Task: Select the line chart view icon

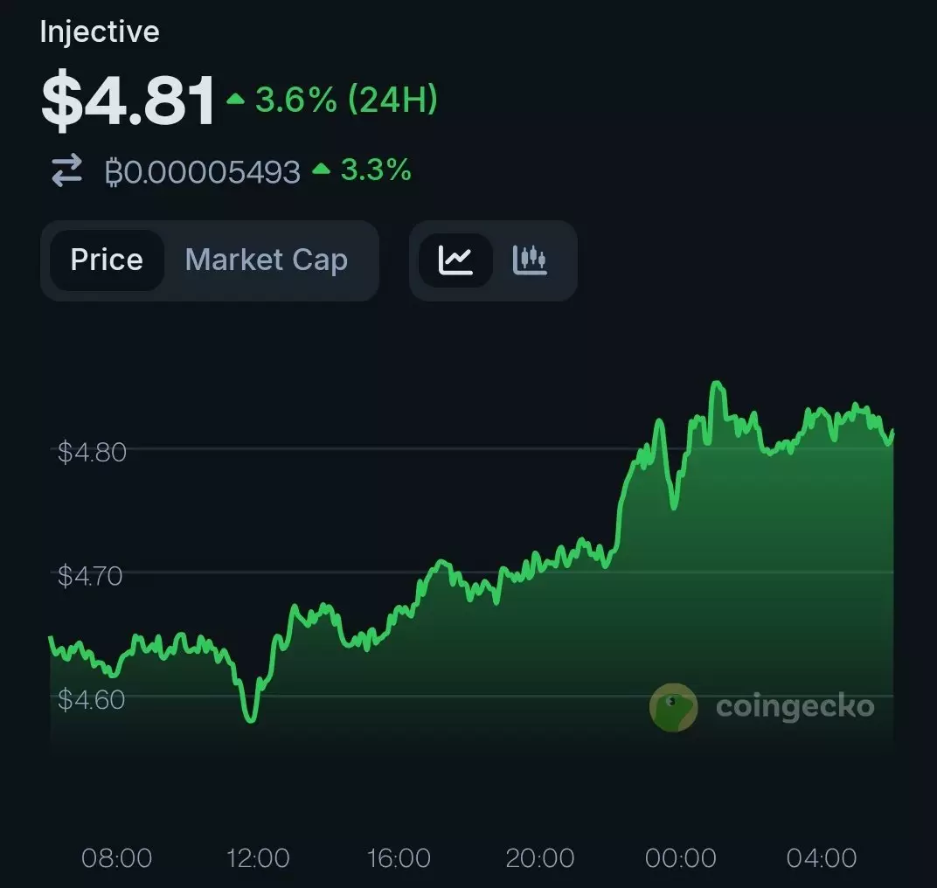Action: click(455, 260)
